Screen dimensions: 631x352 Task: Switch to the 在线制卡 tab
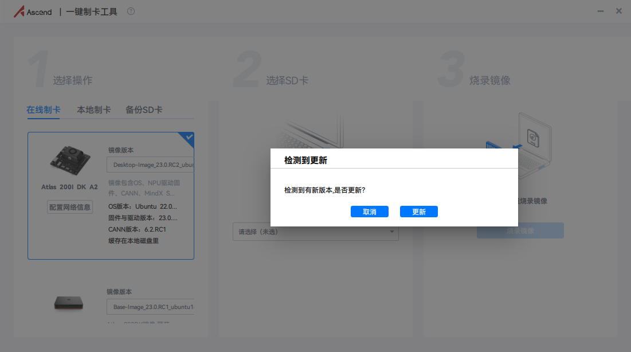(x=44, y=109)
